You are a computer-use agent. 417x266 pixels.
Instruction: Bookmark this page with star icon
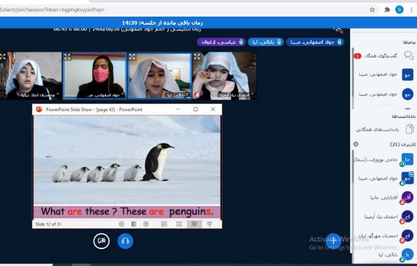pyautogui.click(x=373, y=9)
